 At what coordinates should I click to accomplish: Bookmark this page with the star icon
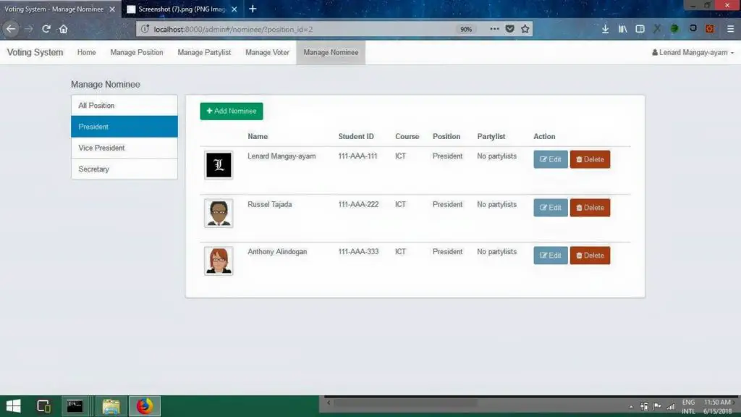(x=526, y=29)
